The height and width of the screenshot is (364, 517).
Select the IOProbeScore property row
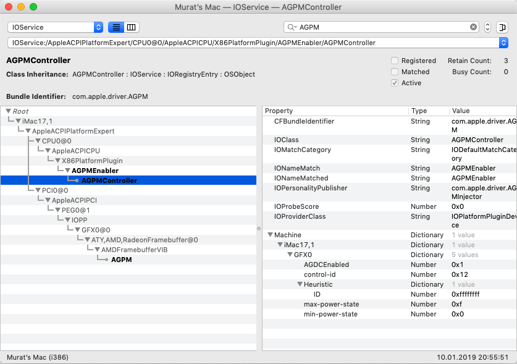point(389,206)
